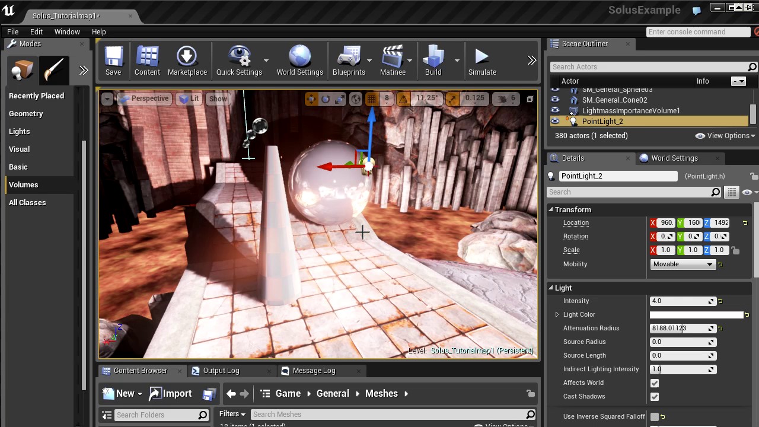Image resolution: width=759 pixels, height=427 pixels.
Task: Toggle Scale ratio lock icon
Action: (x=735, y=250)
